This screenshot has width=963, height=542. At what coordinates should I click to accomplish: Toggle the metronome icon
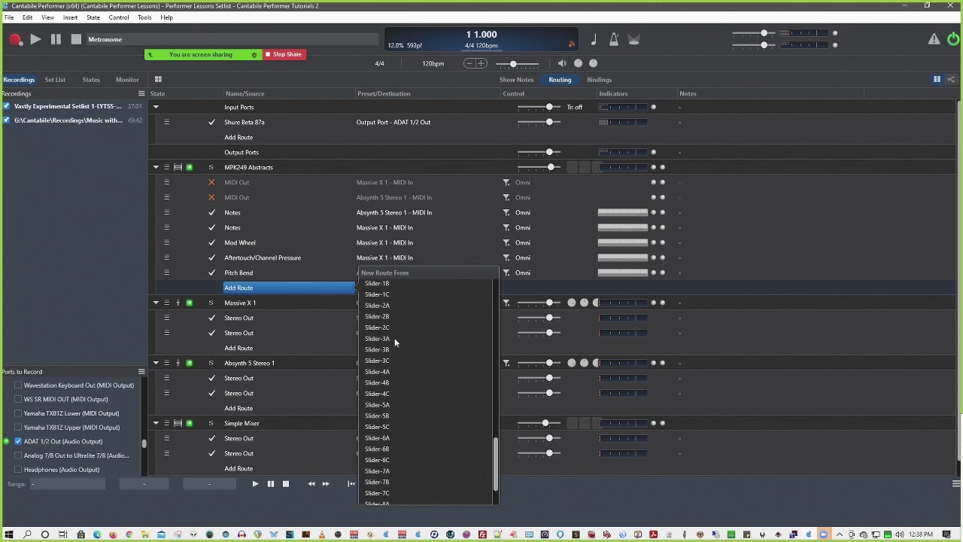point(614,40)
